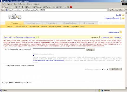127x92 pixels.
Task: Open the Избранное menu in menu bar
Action: [22, 4]
